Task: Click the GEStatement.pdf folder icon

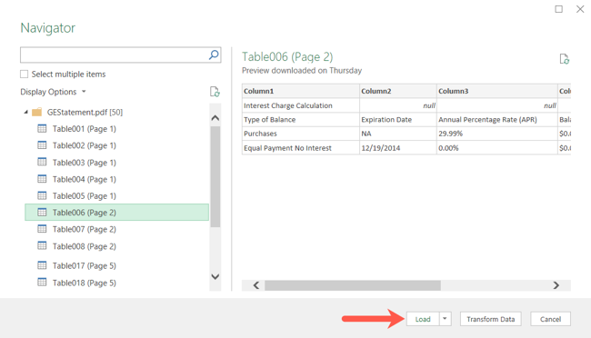Action: 37,112
